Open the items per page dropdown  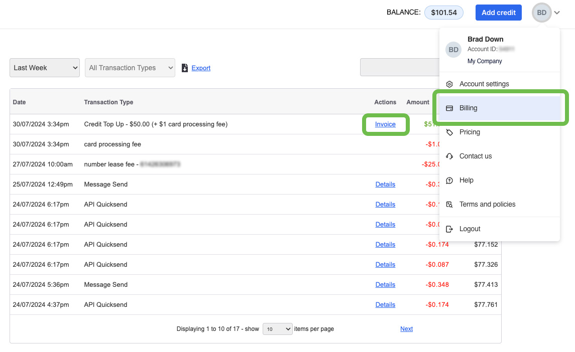click(277, 329)
